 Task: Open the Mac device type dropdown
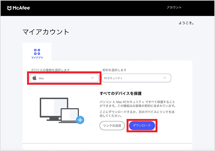(x=64, y=78)
